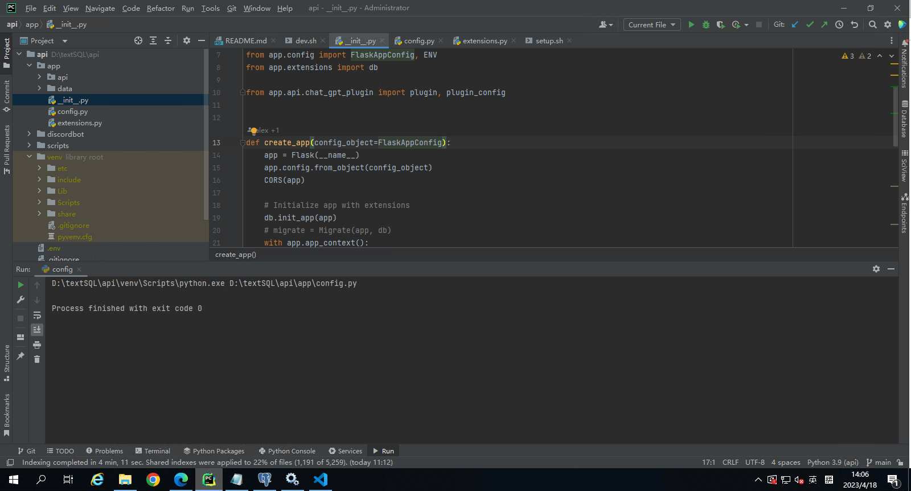Open Python Packages tool window
Screen dimensions: 911x491
[214, 451]
